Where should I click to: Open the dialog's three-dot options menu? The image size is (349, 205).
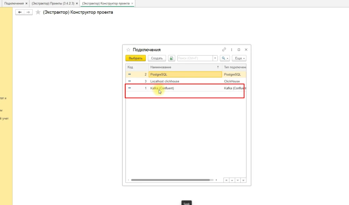coord(231,50)
